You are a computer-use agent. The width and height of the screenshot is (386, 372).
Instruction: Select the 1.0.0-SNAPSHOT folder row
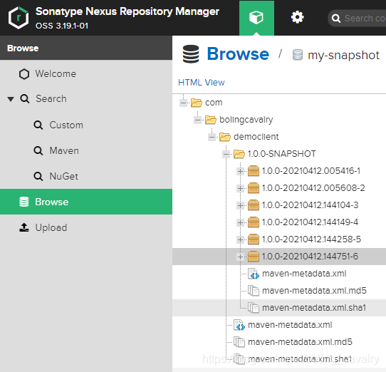[x=279, y=154]
